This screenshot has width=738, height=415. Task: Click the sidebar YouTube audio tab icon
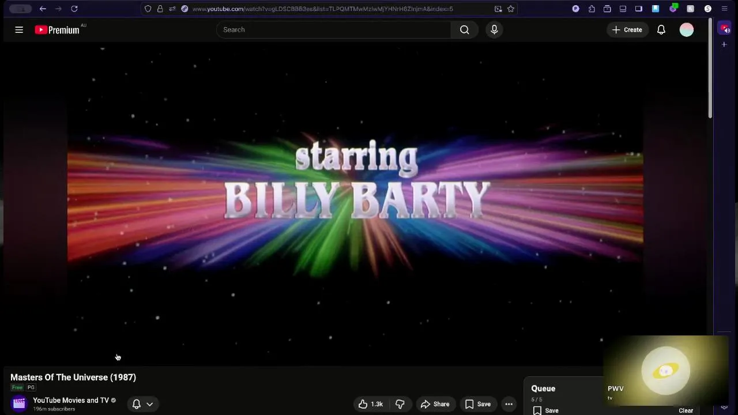[x=725, y=28]
